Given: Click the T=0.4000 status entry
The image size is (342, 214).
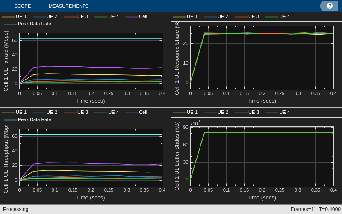Looking at the screenshot, I should coord(330,209).
